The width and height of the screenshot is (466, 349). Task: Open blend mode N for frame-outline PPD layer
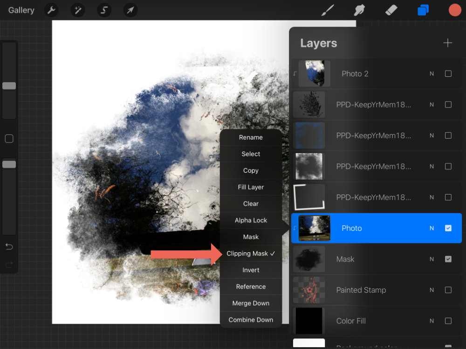point(432,197)
